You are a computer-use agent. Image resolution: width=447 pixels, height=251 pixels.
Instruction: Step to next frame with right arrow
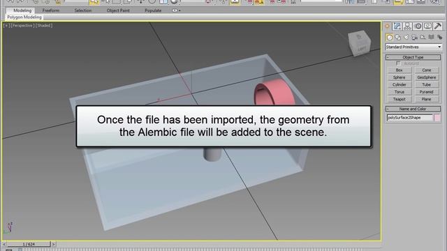pos(53,244)
